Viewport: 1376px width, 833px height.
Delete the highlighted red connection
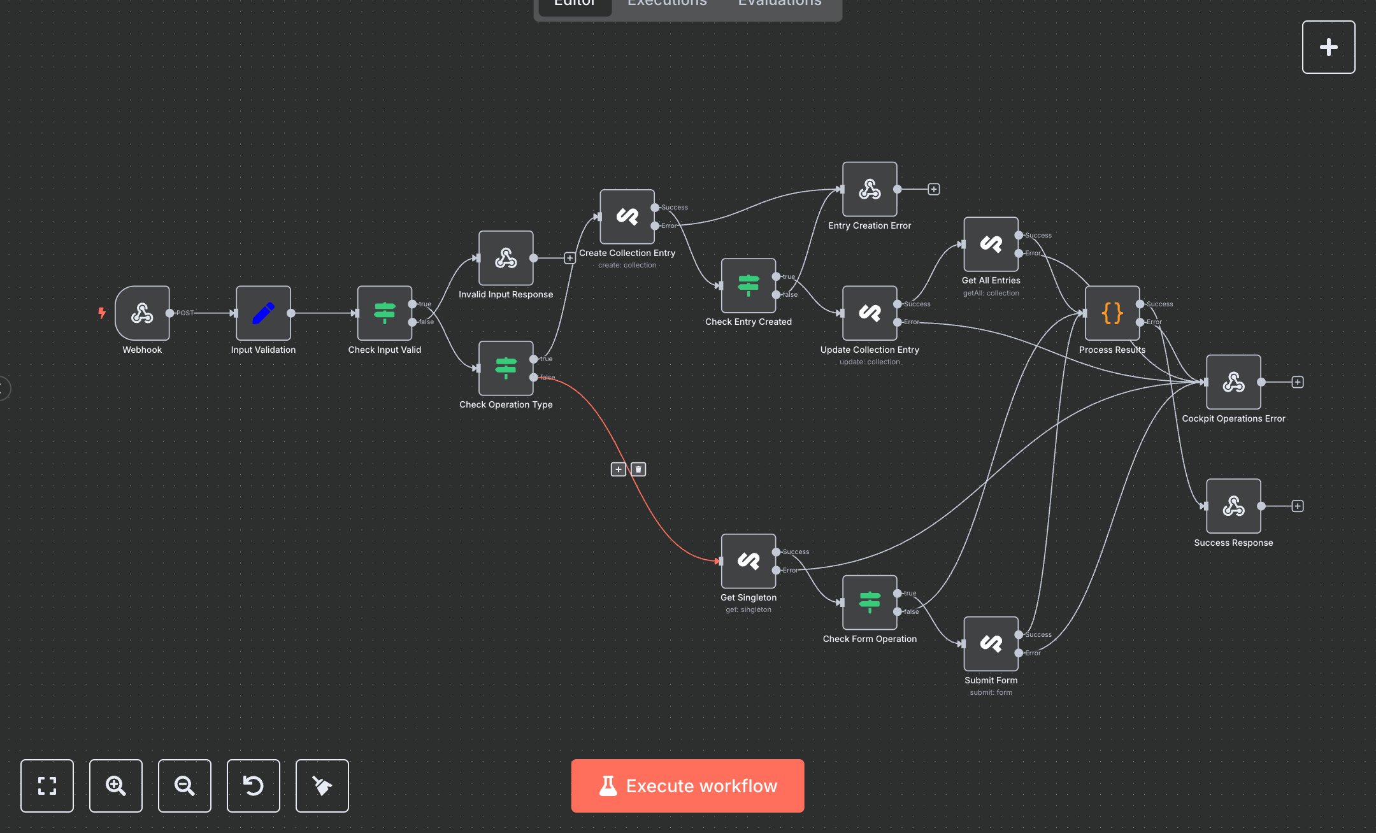click(x=638, y=469)
